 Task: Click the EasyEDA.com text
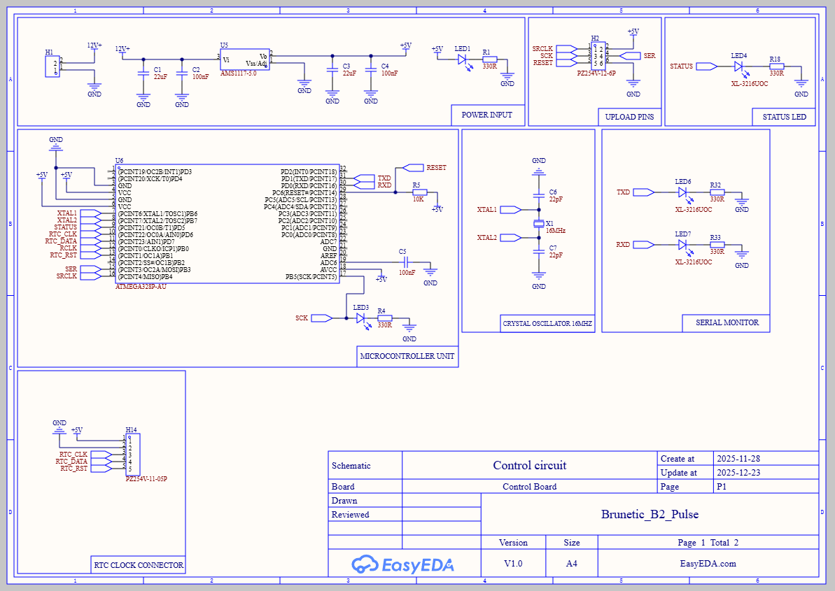tap(708, 564)
